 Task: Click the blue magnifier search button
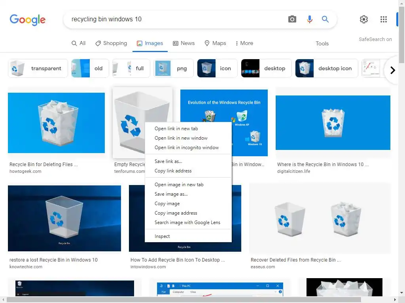point(325,19)
